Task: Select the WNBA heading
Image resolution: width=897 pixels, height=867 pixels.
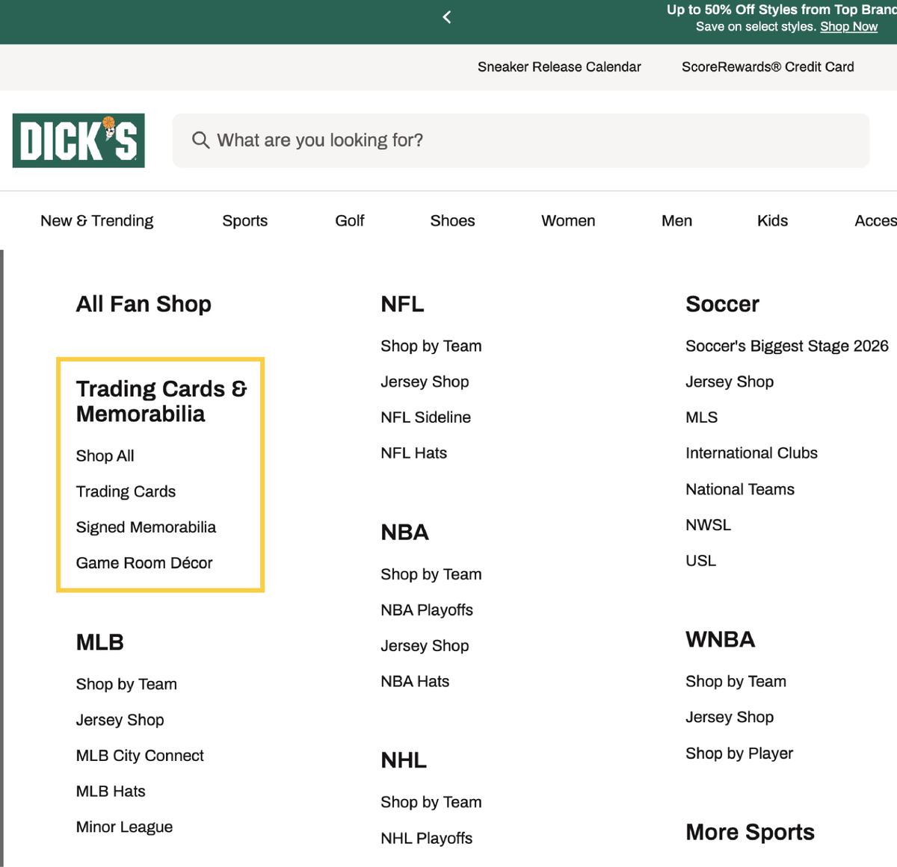Action: (721, 639)
